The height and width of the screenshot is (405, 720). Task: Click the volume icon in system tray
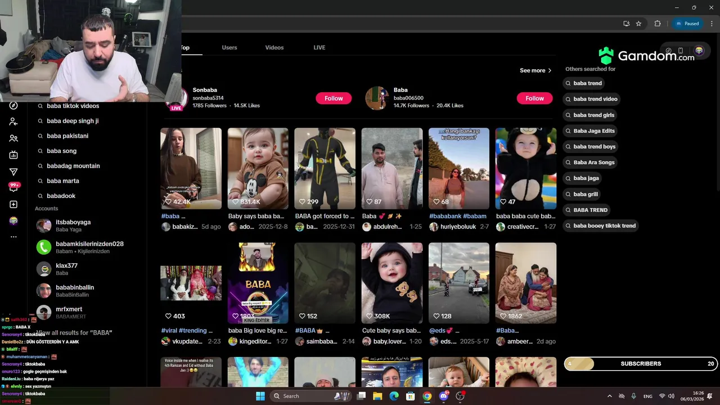[671, 396]
